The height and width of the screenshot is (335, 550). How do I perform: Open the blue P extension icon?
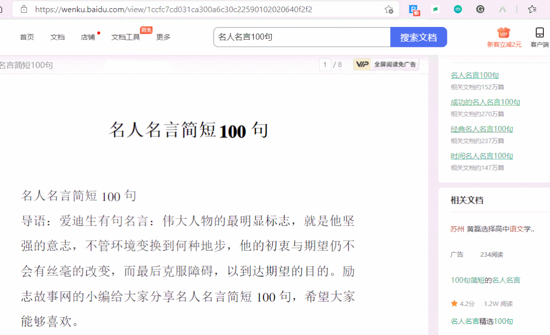tap(414, 10)
